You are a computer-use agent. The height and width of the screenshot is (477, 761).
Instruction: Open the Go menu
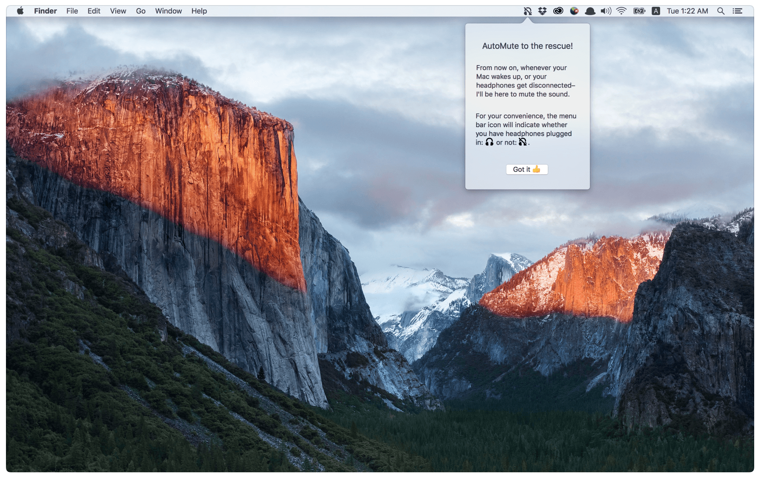click(x=141, y=11)
